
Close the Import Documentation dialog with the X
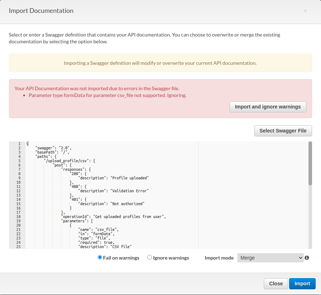coord(305,11)
